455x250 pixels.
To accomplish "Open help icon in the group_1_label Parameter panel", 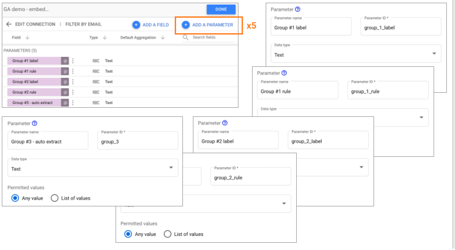I will (x=298, y=9).
